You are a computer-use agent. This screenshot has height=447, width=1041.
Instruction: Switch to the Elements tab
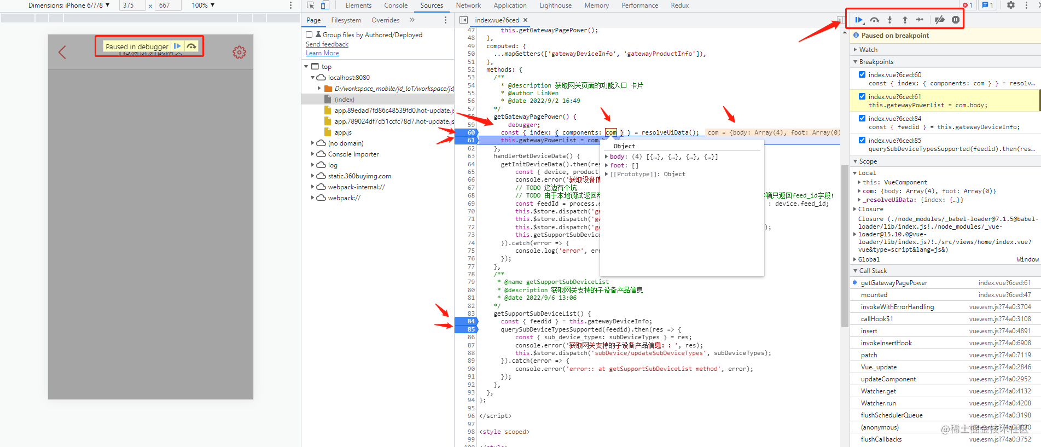point(358,5)
